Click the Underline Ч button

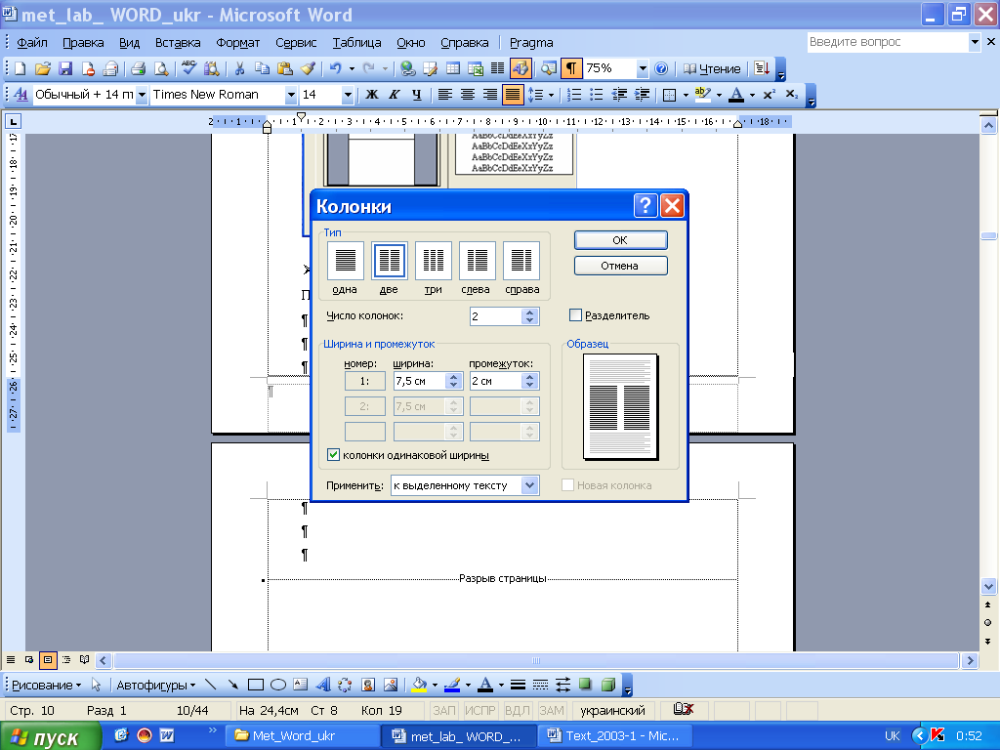click(416, 95)
